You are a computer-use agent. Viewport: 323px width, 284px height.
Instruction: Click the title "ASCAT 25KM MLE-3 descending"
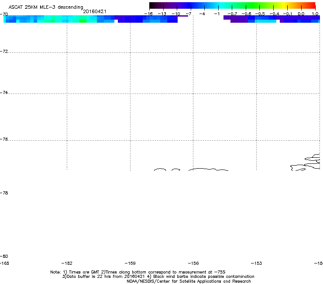[46, 7]
